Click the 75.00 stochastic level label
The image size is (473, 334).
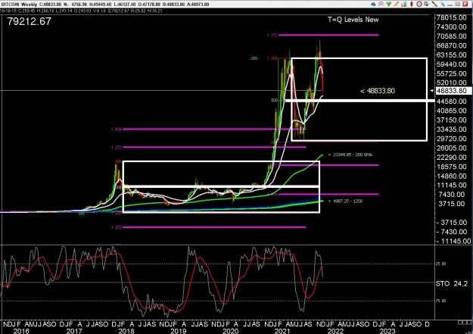(440, 301)
